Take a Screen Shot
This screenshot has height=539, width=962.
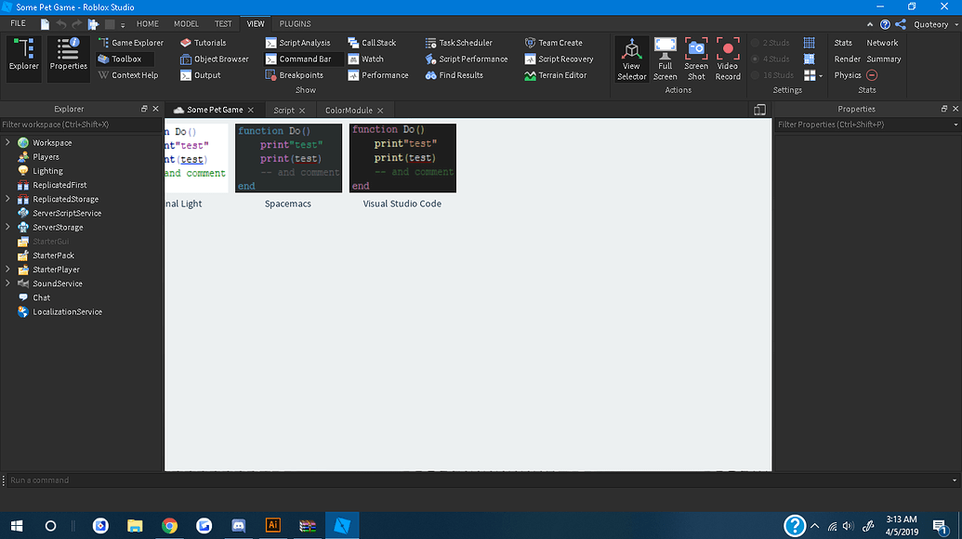(696, 59)
